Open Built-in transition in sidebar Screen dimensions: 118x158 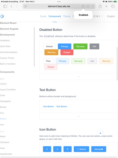tap(8, 64)
